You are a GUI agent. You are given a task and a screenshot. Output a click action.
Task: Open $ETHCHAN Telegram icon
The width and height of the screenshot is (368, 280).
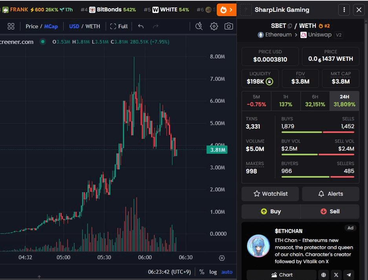(349, 275)
